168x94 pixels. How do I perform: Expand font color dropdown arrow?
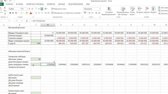(33, 13)
